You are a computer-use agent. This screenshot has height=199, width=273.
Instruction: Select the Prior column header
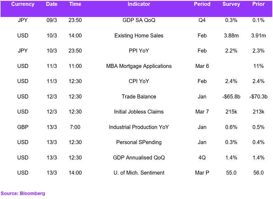[x=258, y=4]
